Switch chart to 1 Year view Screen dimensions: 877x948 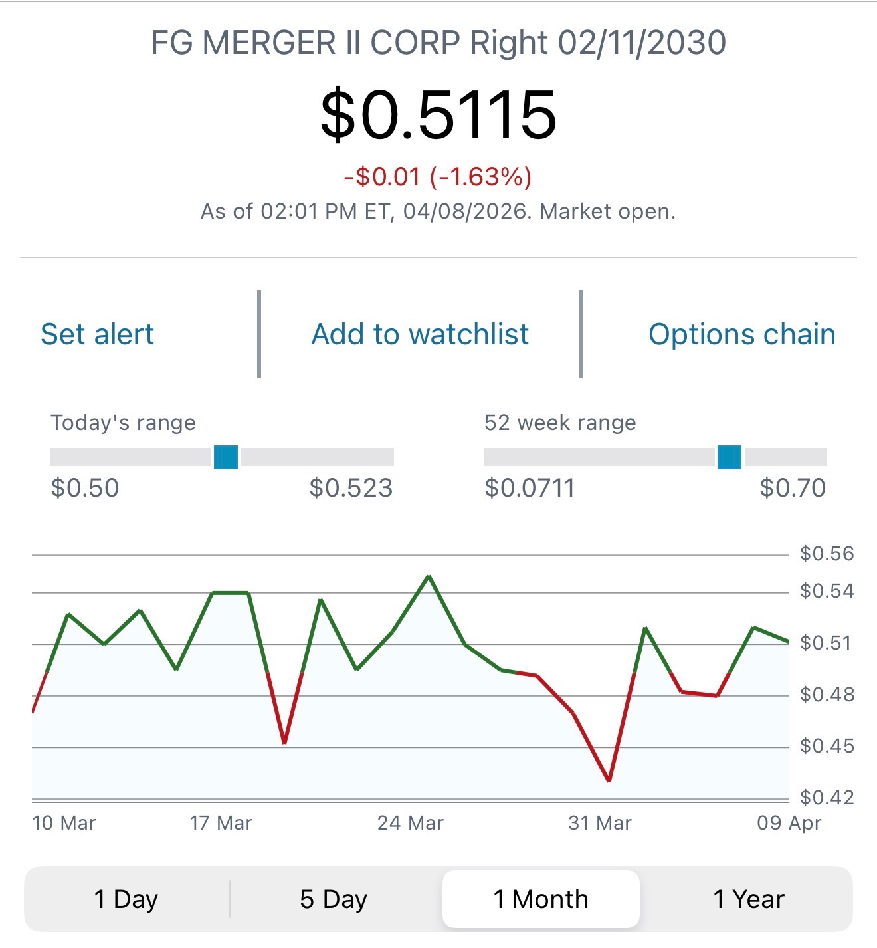(x=749, y=899)
